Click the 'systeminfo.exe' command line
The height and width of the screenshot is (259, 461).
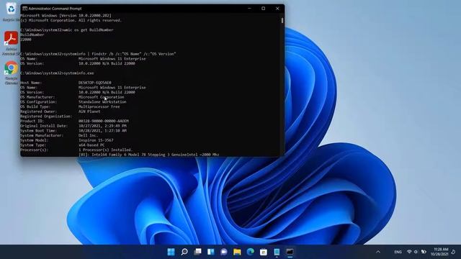pyautogui.click(x=57, y=73)
